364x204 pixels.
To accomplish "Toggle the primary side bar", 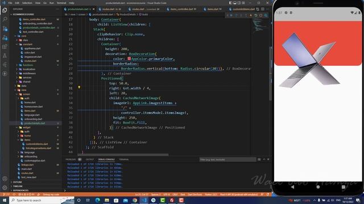I will pos(230,3).
